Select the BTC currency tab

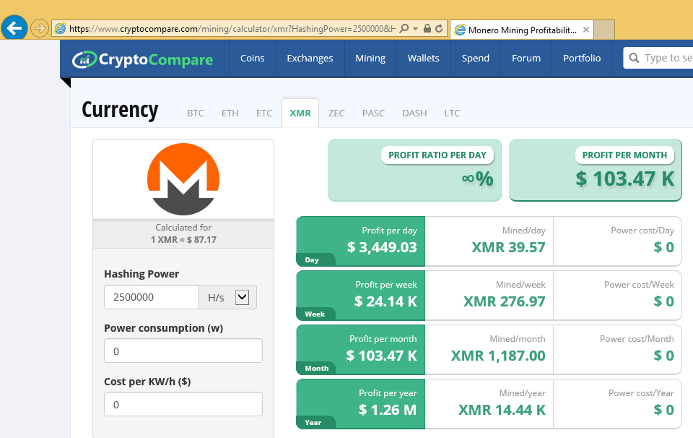[196, 113]
